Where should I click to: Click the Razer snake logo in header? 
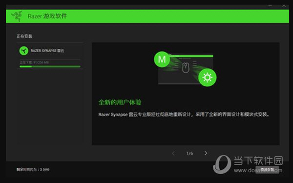pos(17,16)
